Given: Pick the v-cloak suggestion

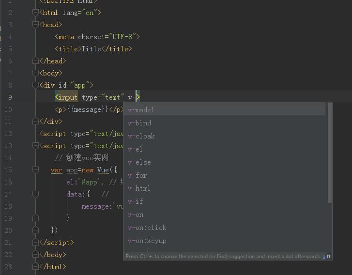Looking at the screenshot, I should [x=224, y=136].
